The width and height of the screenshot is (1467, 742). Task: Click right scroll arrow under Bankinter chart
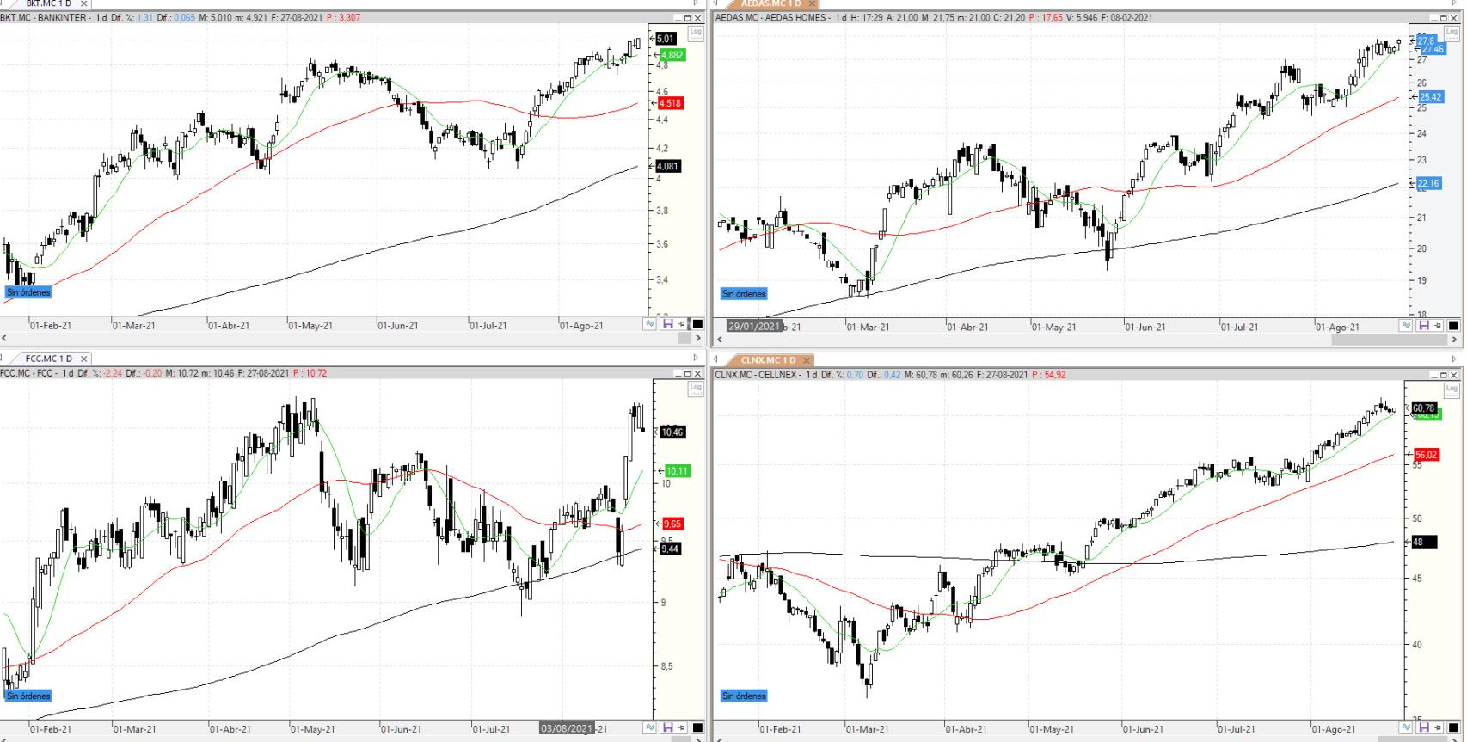pos(697,339)
